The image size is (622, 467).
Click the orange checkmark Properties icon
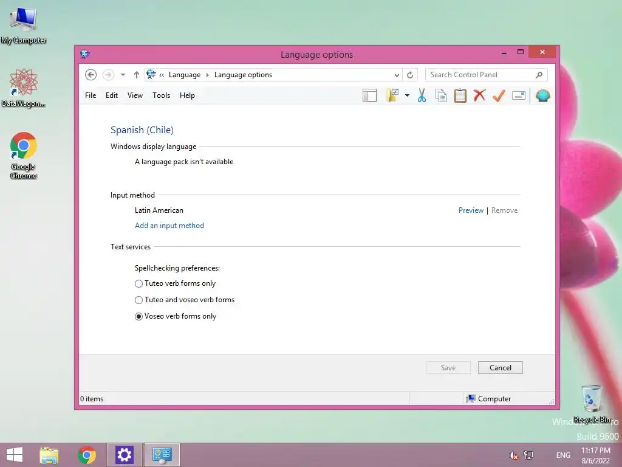(x=499, y=95)
